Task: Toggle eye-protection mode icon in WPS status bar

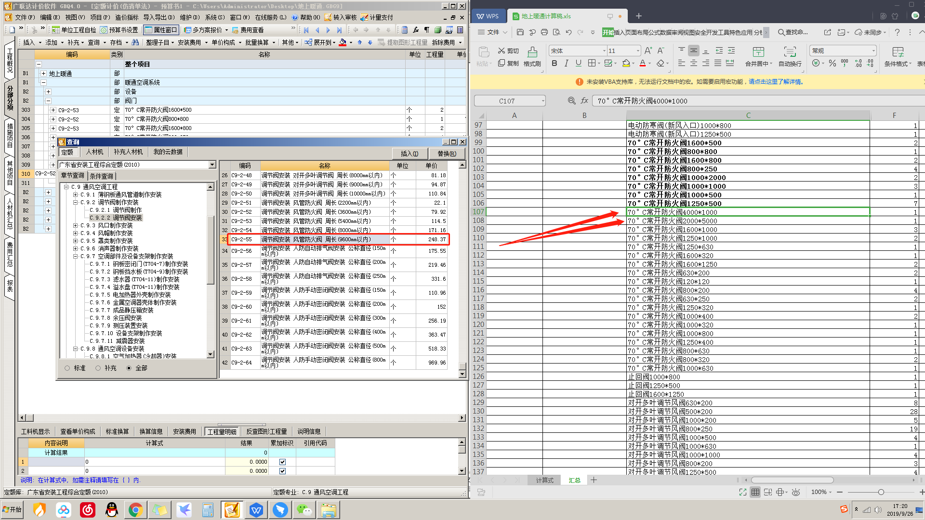Action: [796, 492]
